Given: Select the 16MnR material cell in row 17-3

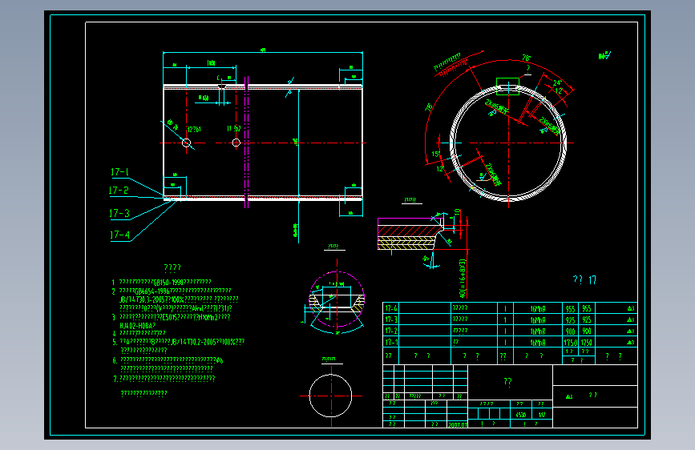Looking at the screenshot, I should point(538,319).
